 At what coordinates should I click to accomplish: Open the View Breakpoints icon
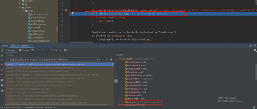click(x=2, y=70)
